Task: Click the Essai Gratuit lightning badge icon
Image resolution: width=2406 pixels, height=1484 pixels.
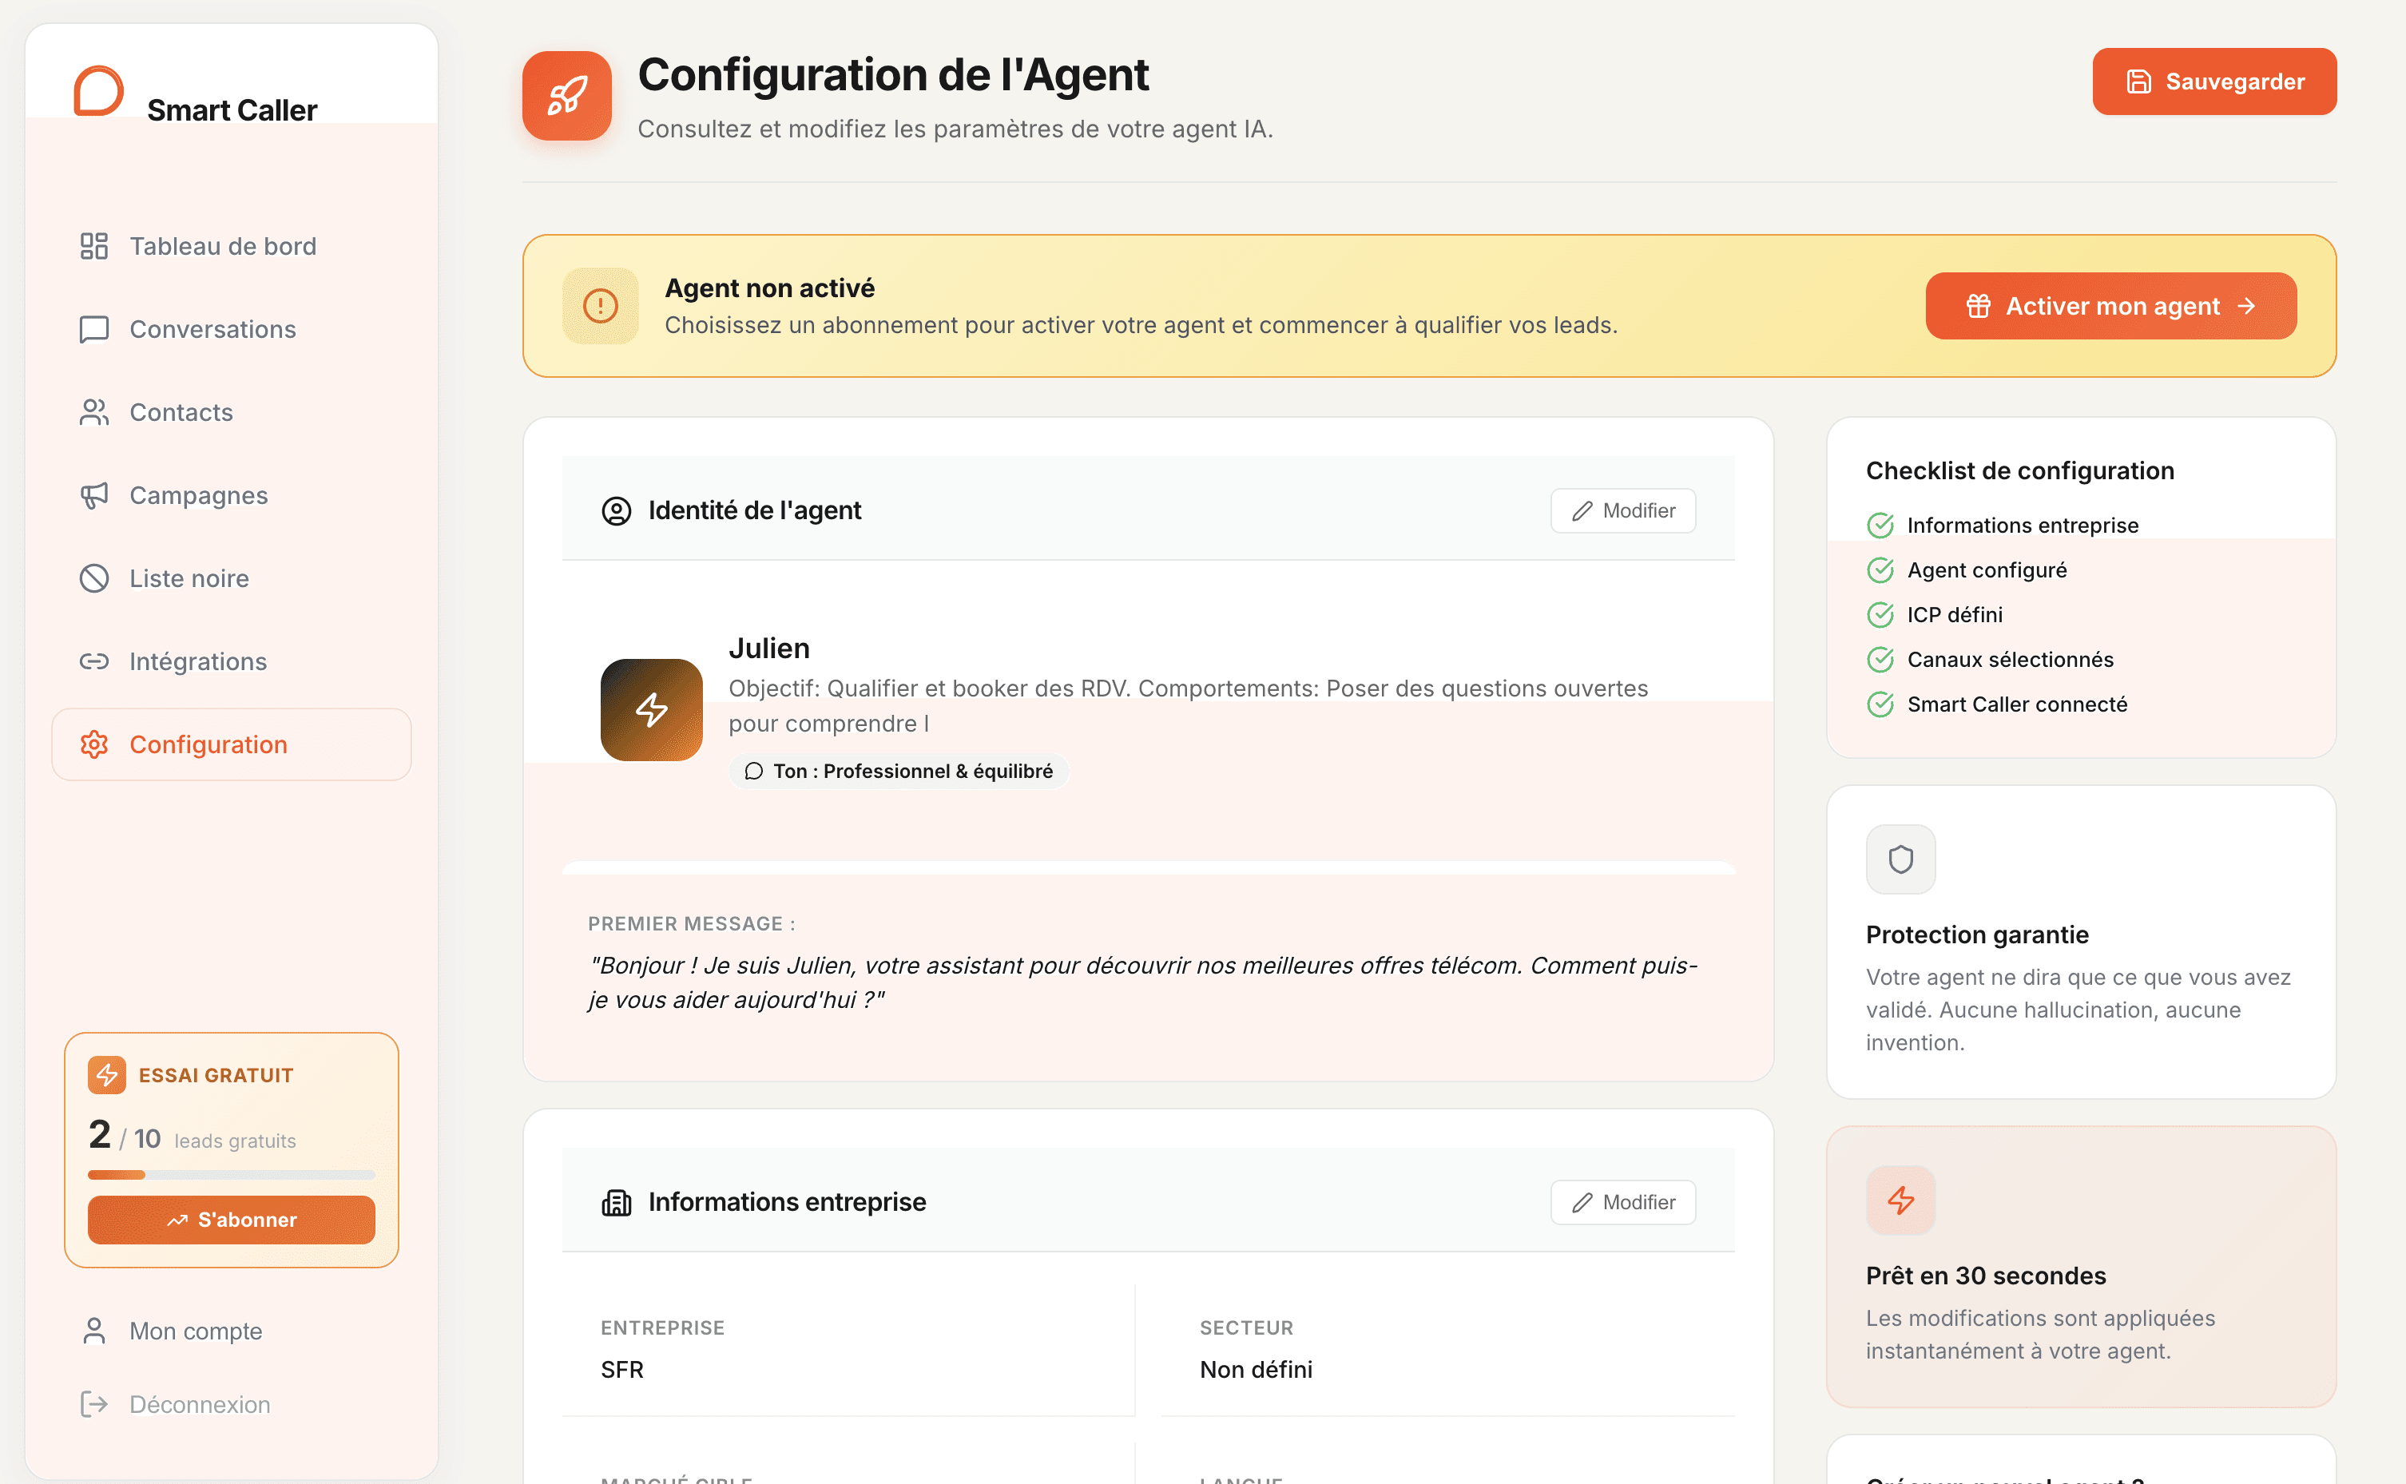Action: coord(106,1075)
